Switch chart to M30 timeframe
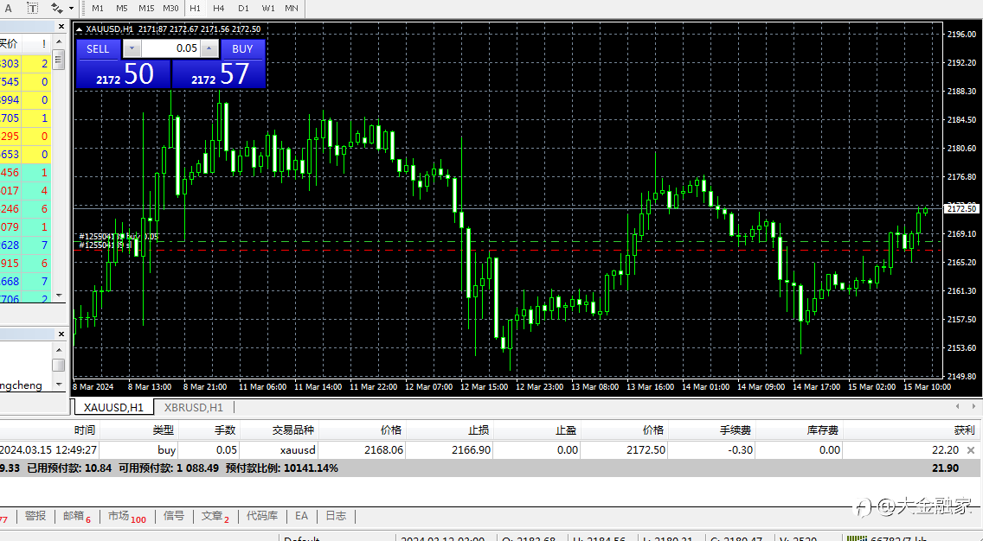The image size is (983, 541). tap(170, 8)
